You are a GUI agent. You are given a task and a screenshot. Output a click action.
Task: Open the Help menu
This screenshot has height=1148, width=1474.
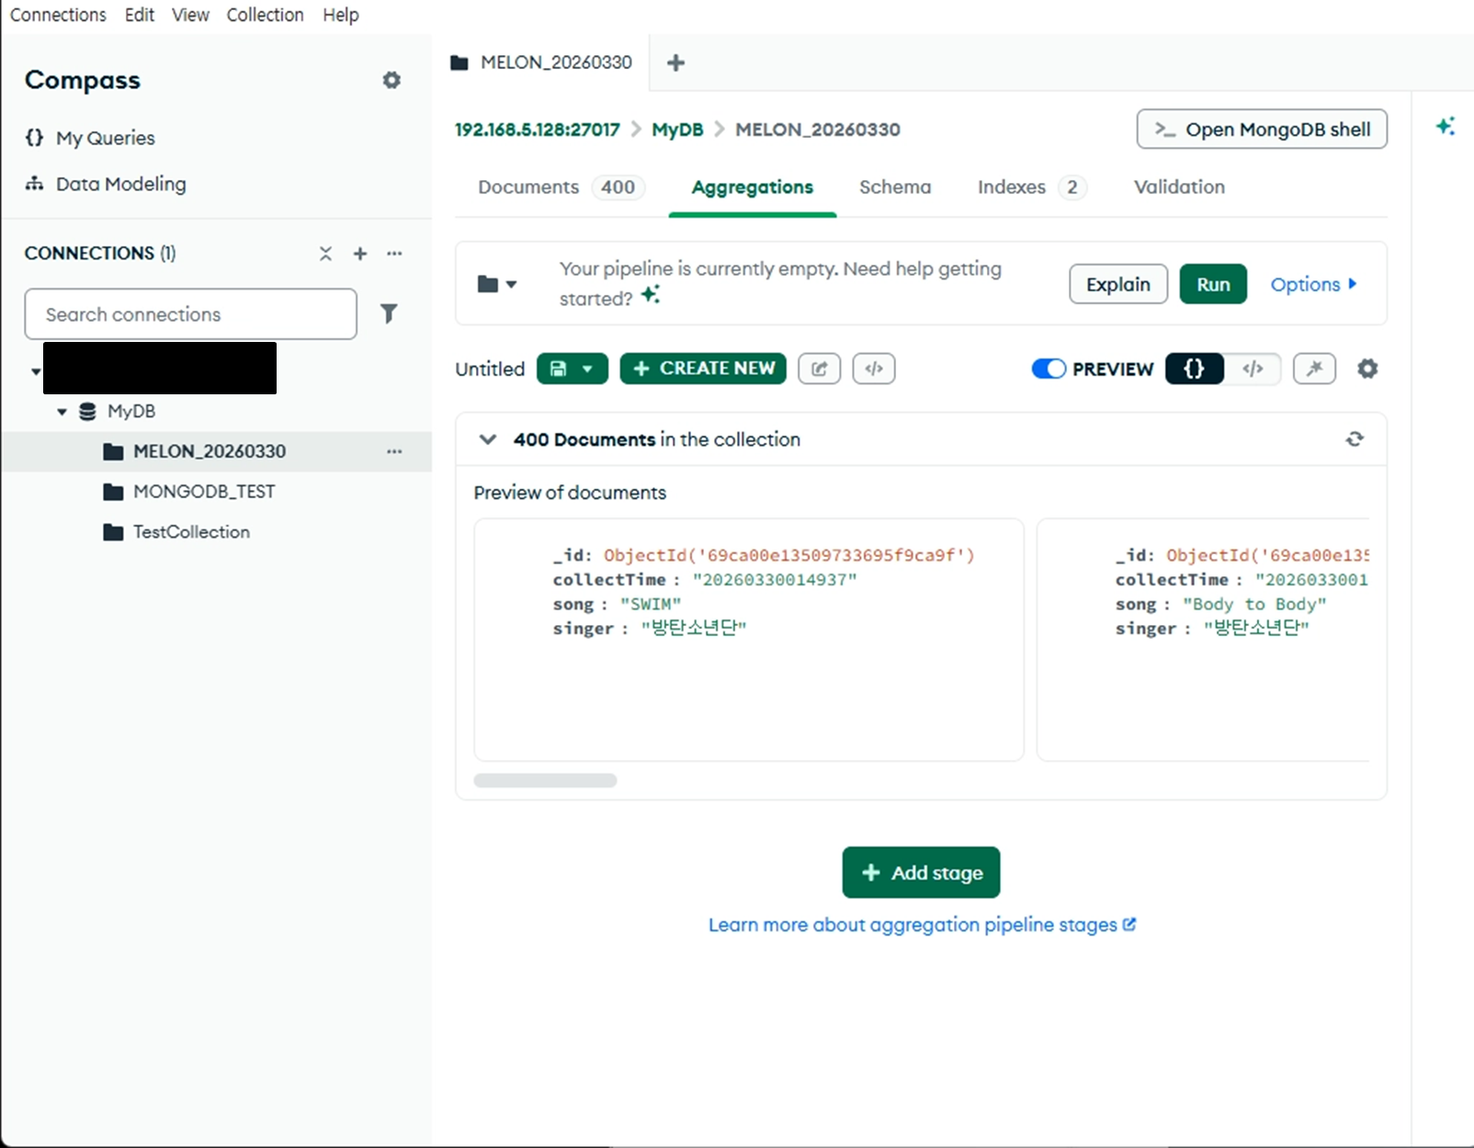pos(341,15)
